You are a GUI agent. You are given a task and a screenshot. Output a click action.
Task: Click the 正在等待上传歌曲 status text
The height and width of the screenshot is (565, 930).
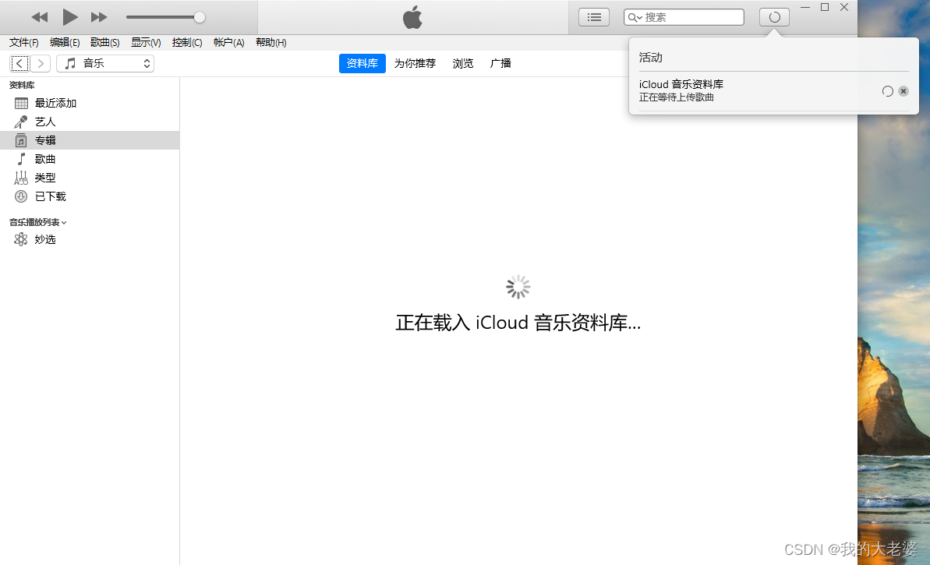click(676, 97)
